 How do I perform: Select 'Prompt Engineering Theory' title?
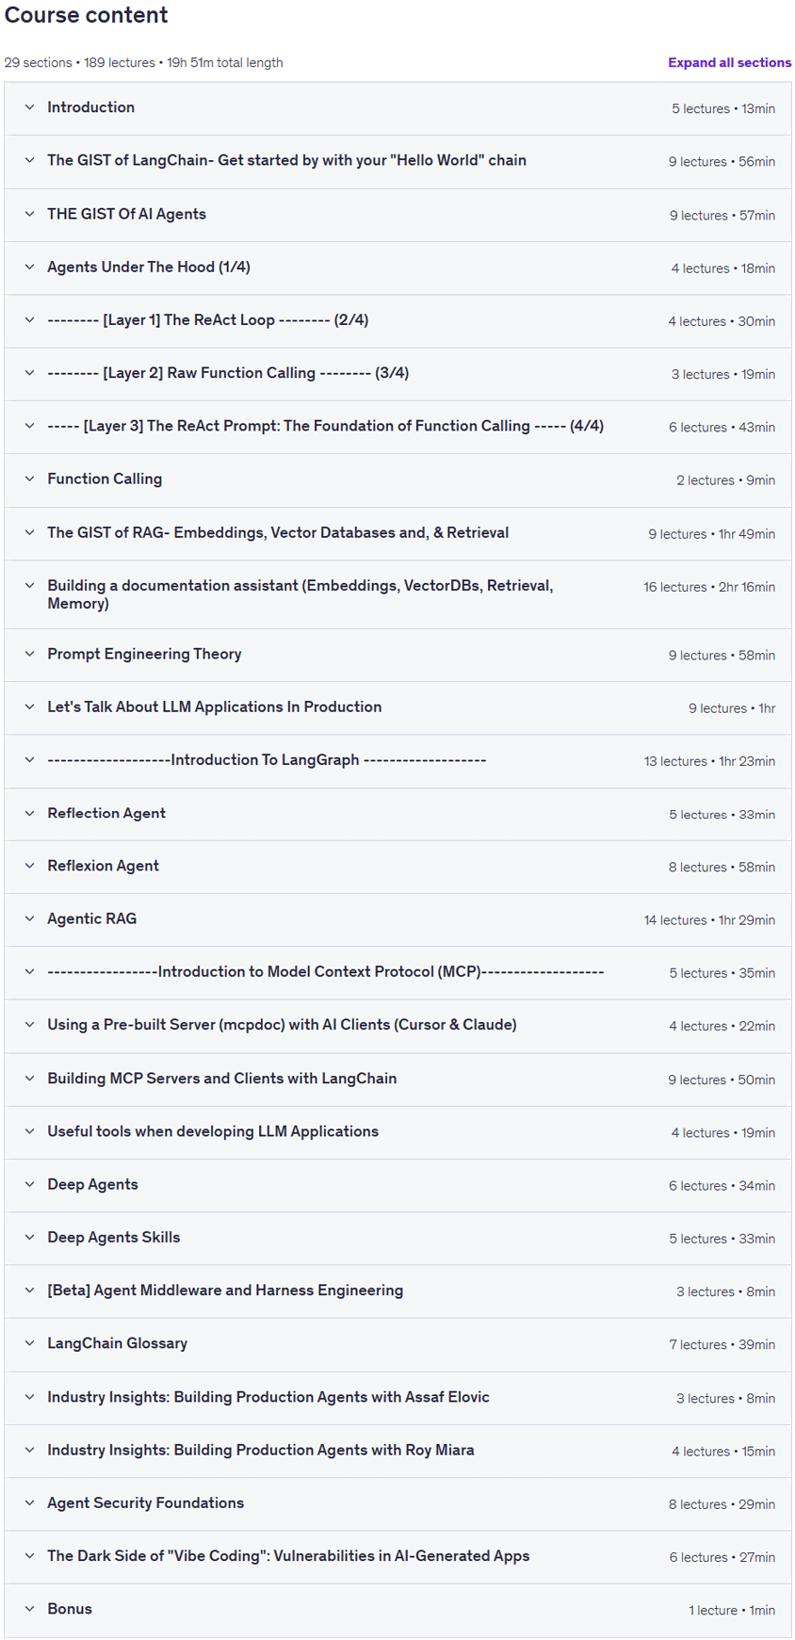[x=144, y=654]
